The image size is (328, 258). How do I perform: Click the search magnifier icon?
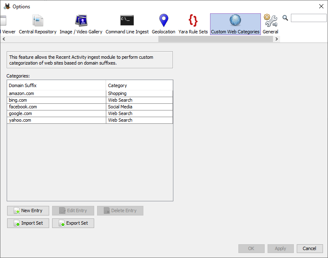pos(285,18)
